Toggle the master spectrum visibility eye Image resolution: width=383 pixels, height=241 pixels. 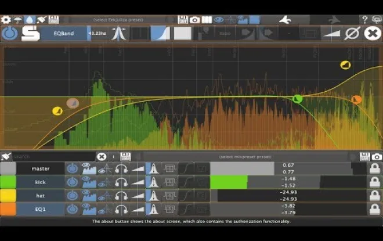(89, 168)
